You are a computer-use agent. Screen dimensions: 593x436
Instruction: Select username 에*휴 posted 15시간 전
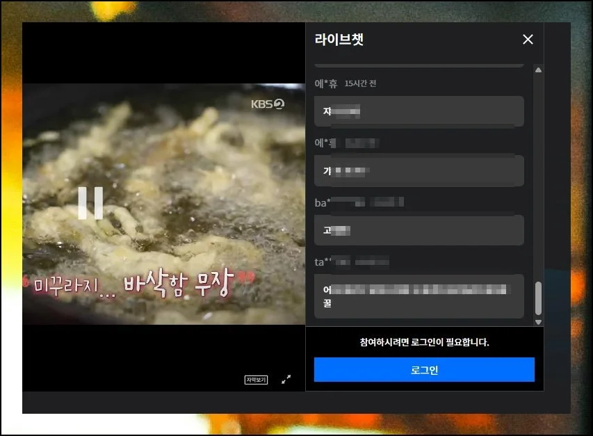[x=327, y=83]
